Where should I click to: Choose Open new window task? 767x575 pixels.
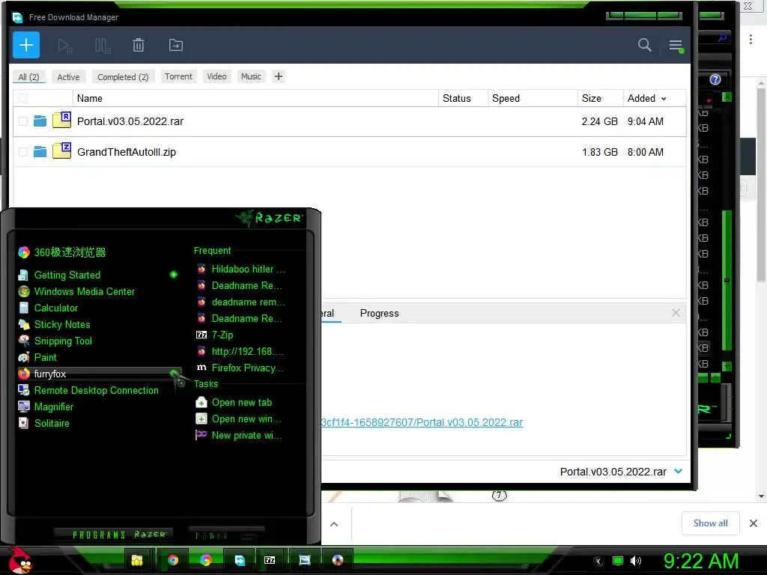pyautogui.click(x=238, y=419)
